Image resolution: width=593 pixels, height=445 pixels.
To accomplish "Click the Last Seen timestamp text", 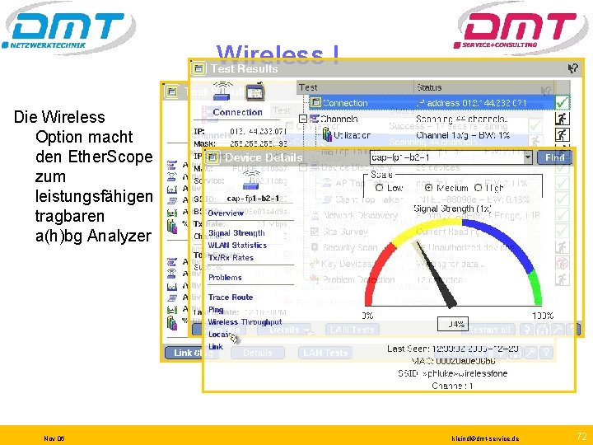I will coord(453,349).
